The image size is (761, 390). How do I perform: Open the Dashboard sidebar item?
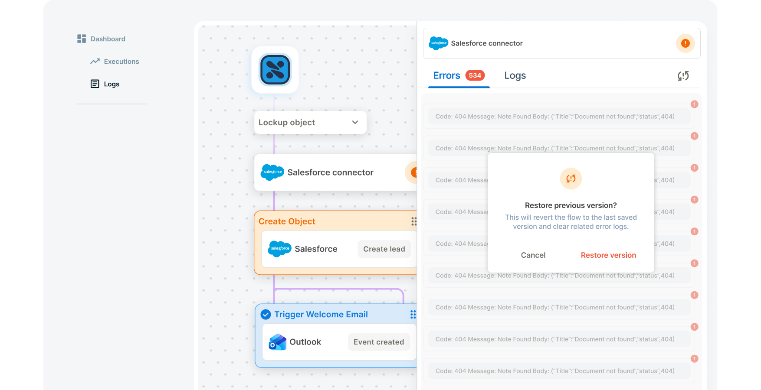101,39
